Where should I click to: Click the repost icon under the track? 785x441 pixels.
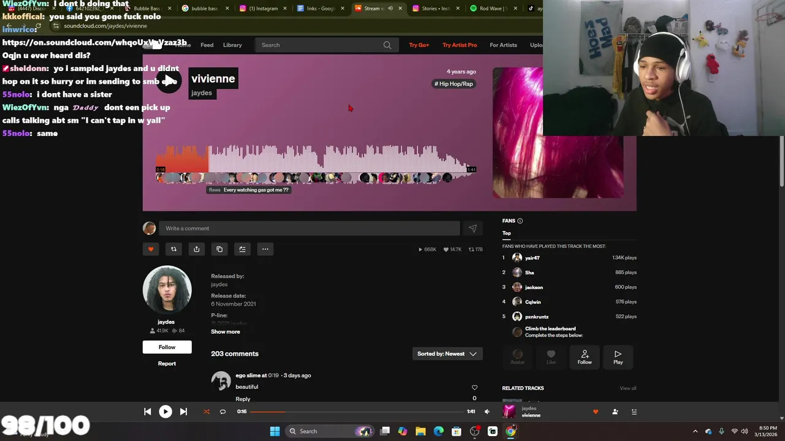(174, 249)
